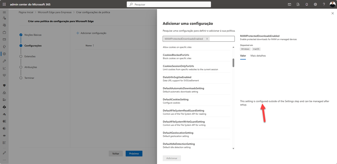Image resolution: width=337 pixels, height=164 pixels.
Task: Click Microsoft Edge para Empresas breadcrumb
Action: click(55, 12)
